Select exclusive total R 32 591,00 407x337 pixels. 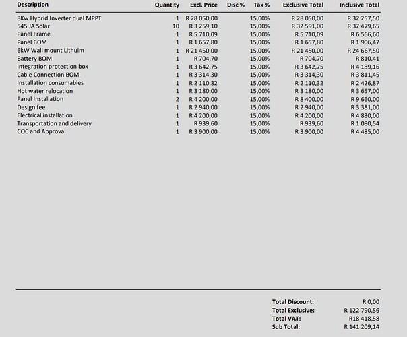307,26
